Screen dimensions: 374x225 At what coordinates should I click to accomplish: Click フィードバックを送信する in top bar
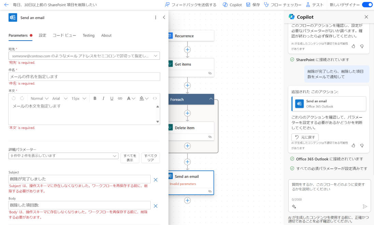(x=191, y=4)
